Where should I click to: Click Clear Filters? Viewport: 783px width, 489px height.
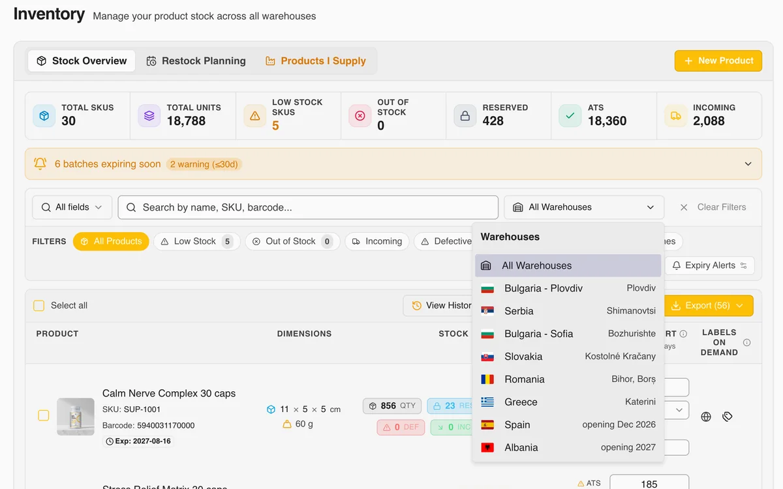pyautogui.click(x=713, y=207)
